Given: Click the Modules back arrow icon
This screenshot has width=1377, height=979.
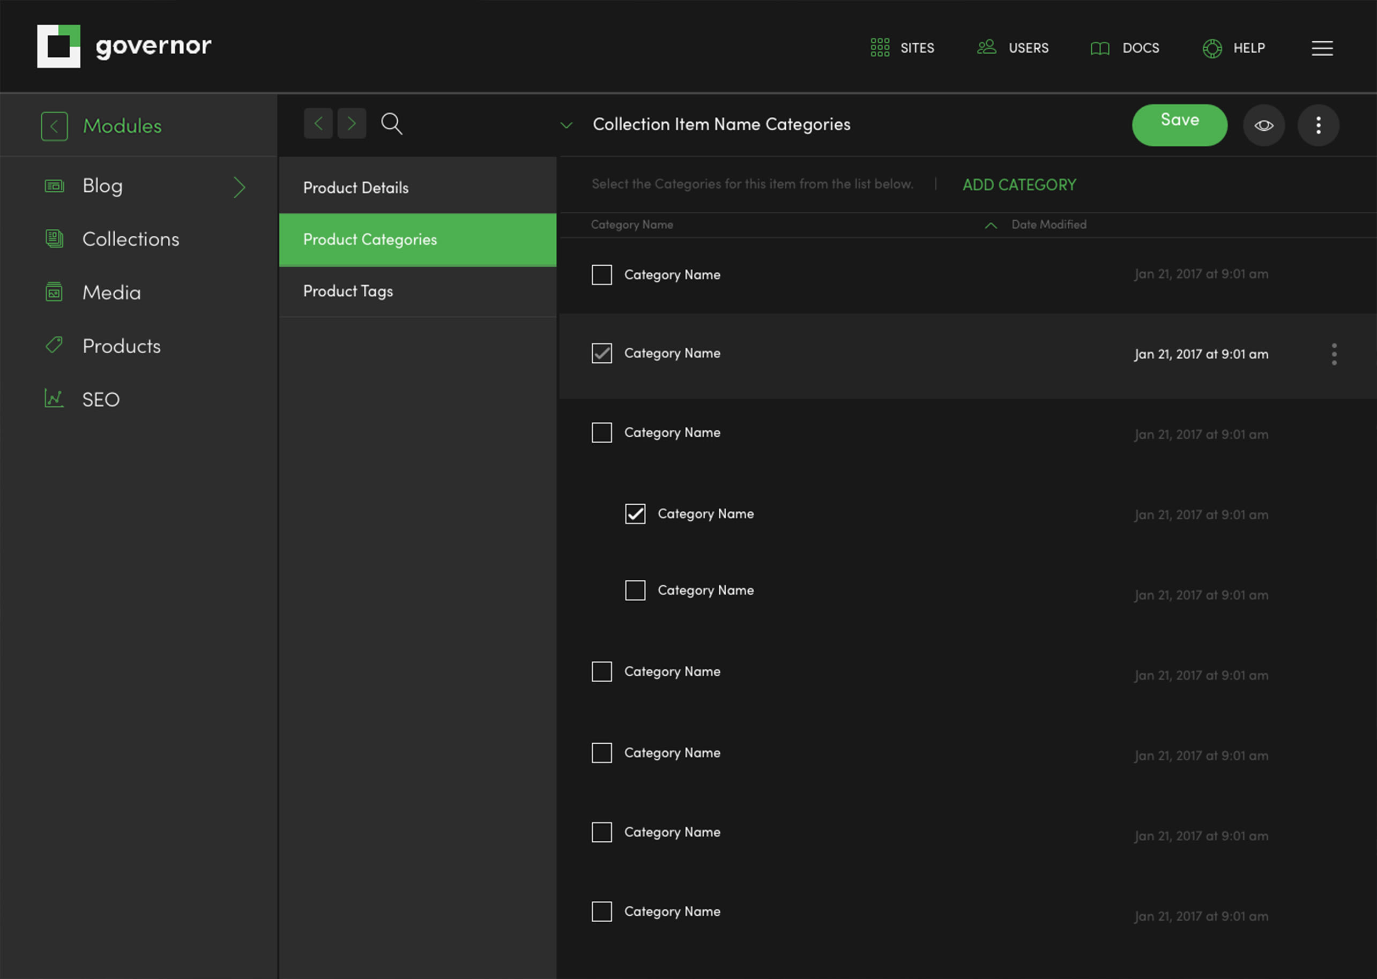Looking at the screenshot, I should coord(54,126).
